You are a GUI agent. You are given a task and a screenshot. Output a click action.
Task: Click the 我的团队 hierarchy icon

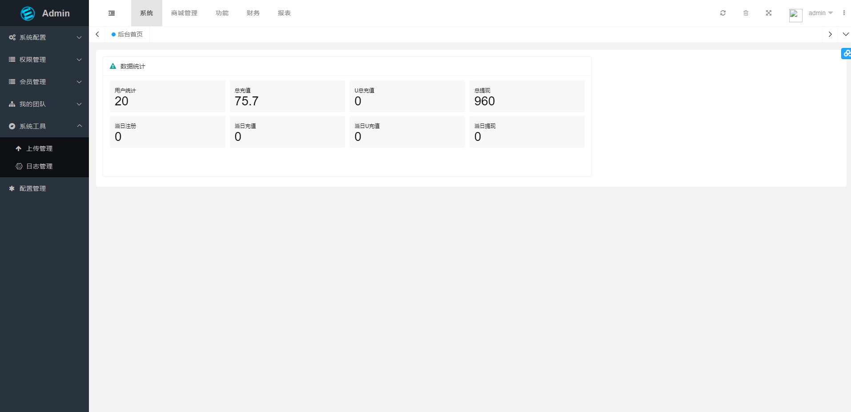(12, 104)
